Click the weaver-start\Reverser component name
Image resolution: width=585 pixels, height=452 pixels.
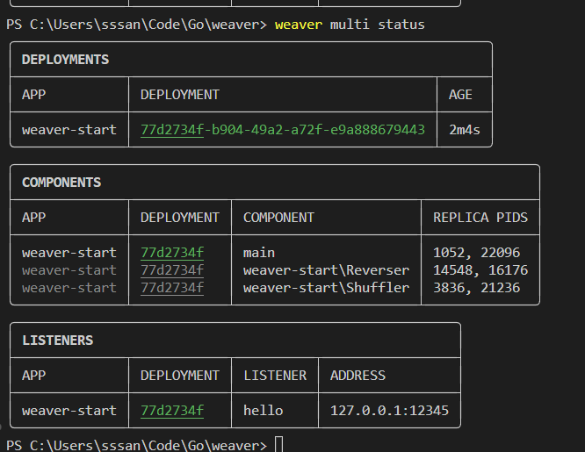pos(326,270)
